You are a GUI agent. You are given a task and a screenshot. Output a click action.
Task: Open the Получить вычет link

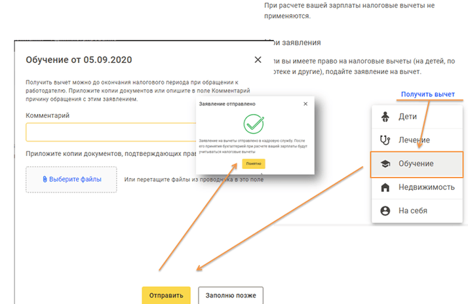[x=428, y=94]
